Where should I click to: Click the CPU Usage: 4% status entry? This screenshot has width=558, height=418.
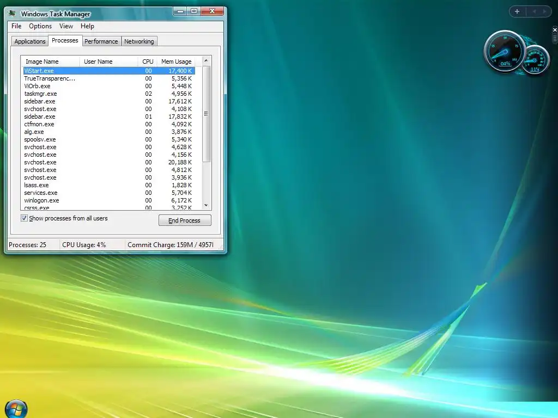tap(84, 244)
